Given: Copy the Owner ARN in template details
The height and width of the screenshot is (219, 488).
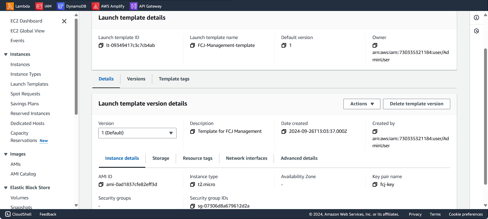Looking at the screenshot, I should point(375,45).
